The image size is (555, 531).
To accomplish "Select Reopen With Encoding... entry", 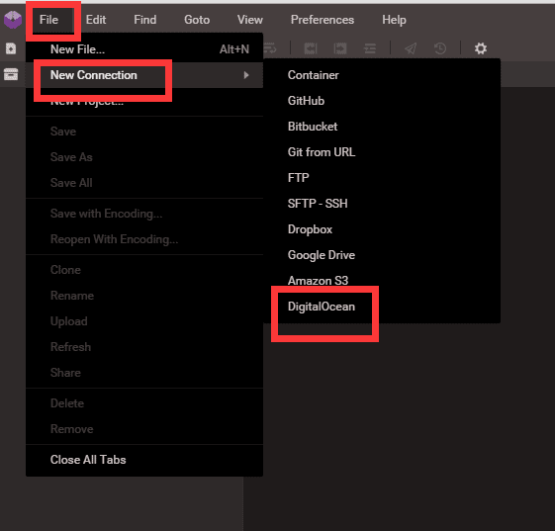I will pos(144,239).
